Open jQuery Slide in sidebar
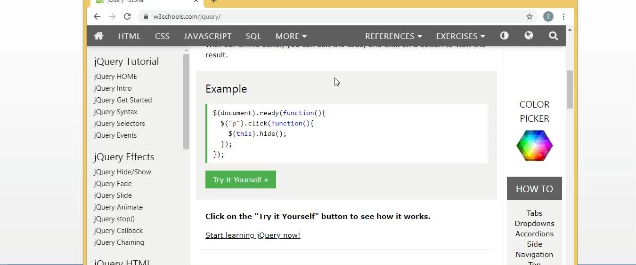This screenshot has width=636, height=265. coord(113,195)
